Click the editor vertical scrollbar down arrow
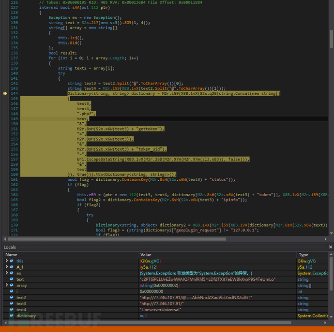The width and height of the screenshot is (334, 332). (x=331, y=233)
